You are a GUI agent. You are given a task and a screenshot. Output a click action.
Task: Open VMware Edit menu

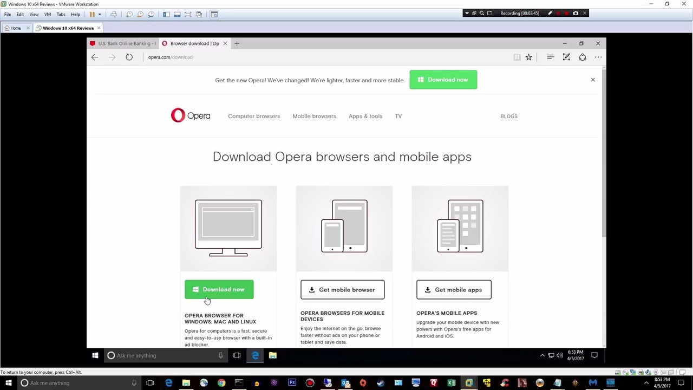pos(20,14)
